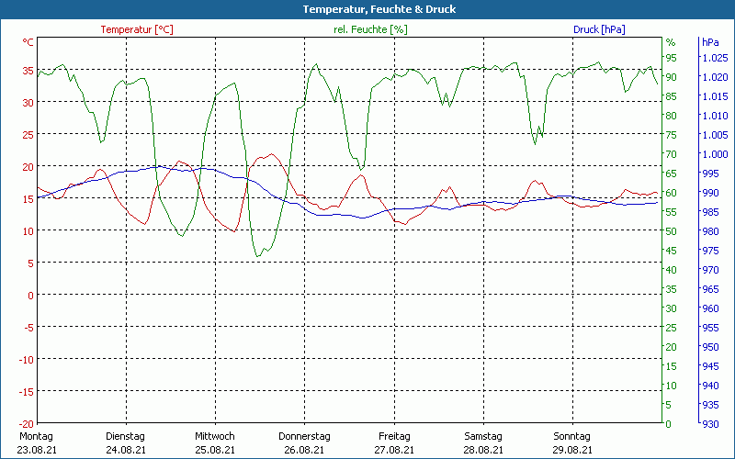Click the 'Mittwoch' day label
Image resolution: width=735 pixels, height=459 pixels.
click(x=215, y=436)
